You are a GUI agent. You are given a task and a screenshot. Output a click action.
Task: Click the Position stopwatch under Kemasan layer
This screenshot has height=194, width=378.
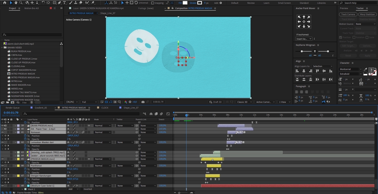[x=25, y=136]
